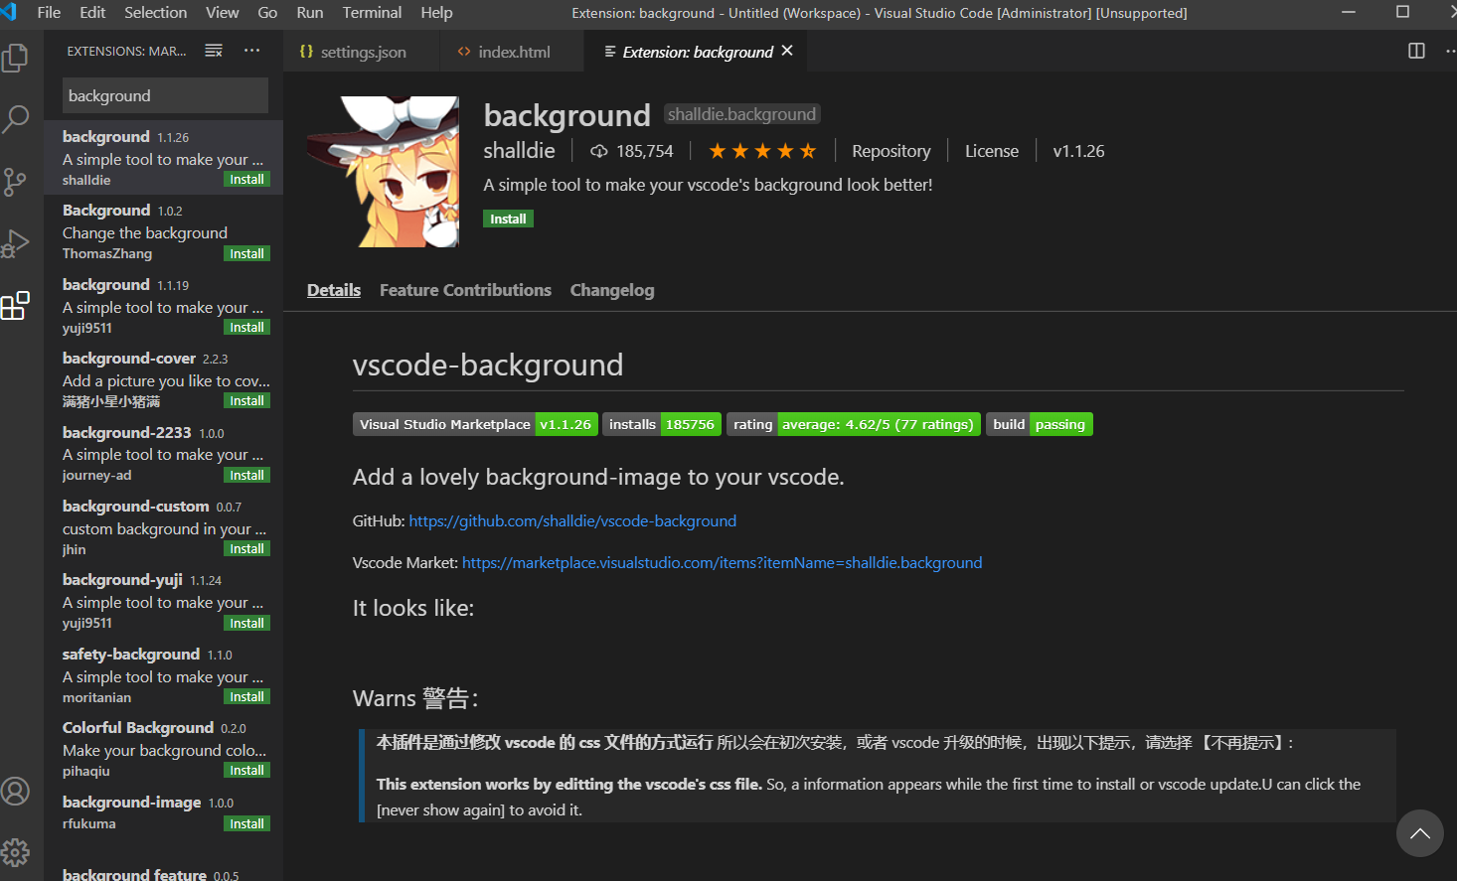Close the Extension: background tab

(x=787, y=51)
